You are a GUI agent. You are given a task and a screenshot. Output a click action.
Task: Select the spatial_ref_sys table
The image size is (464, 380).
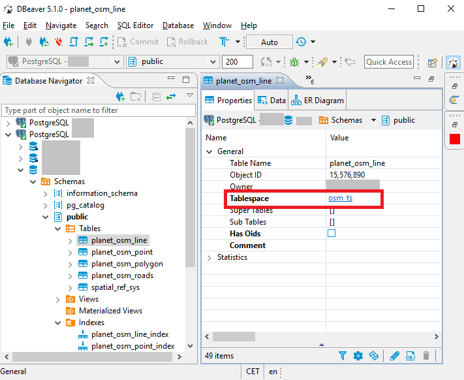pyautogui.click(x=116, y=287)
